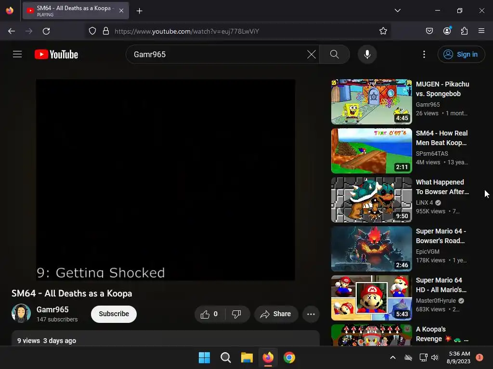493x369 pixels.
Task: Click EpicVGM channel name
Action: [x=428, y=252]
